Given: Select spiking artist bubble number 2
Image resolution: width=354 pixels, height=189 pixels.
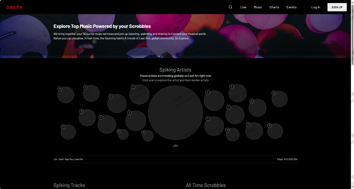Looking at the screenshot, I should click(x=136, y=121).
